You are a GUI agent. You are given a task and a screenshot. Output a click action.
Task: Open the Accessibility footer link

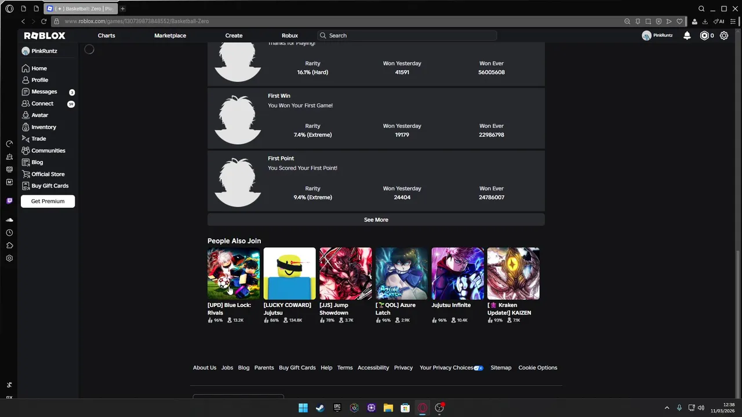tap(373, 368)
